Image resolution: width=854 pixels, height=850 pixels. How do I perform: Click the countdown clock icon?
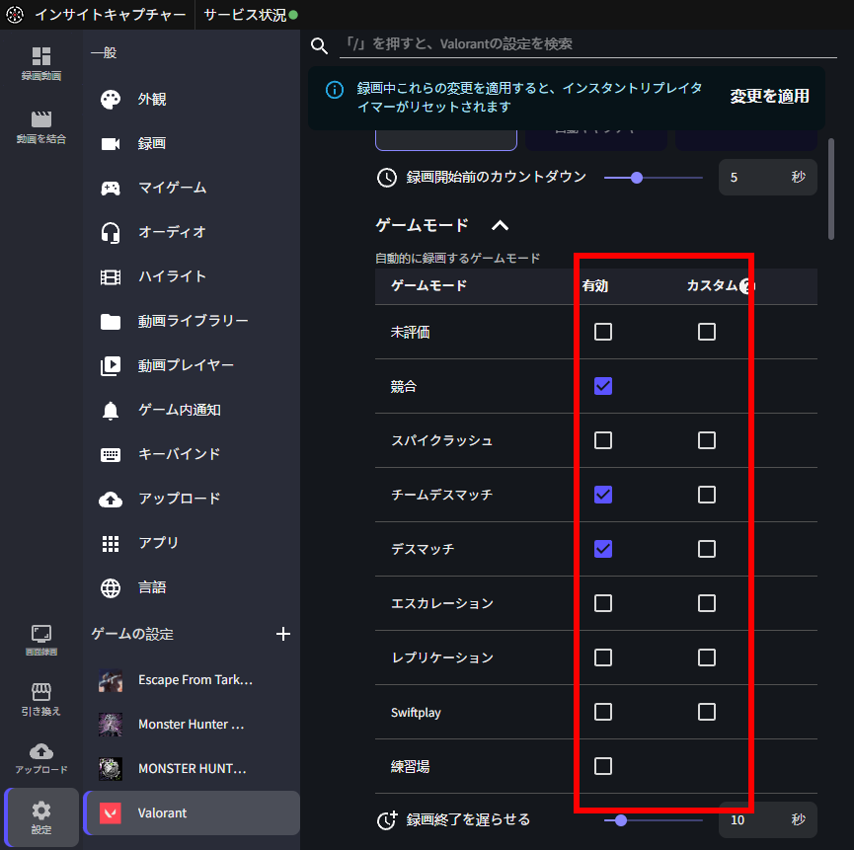pos(387,178)
